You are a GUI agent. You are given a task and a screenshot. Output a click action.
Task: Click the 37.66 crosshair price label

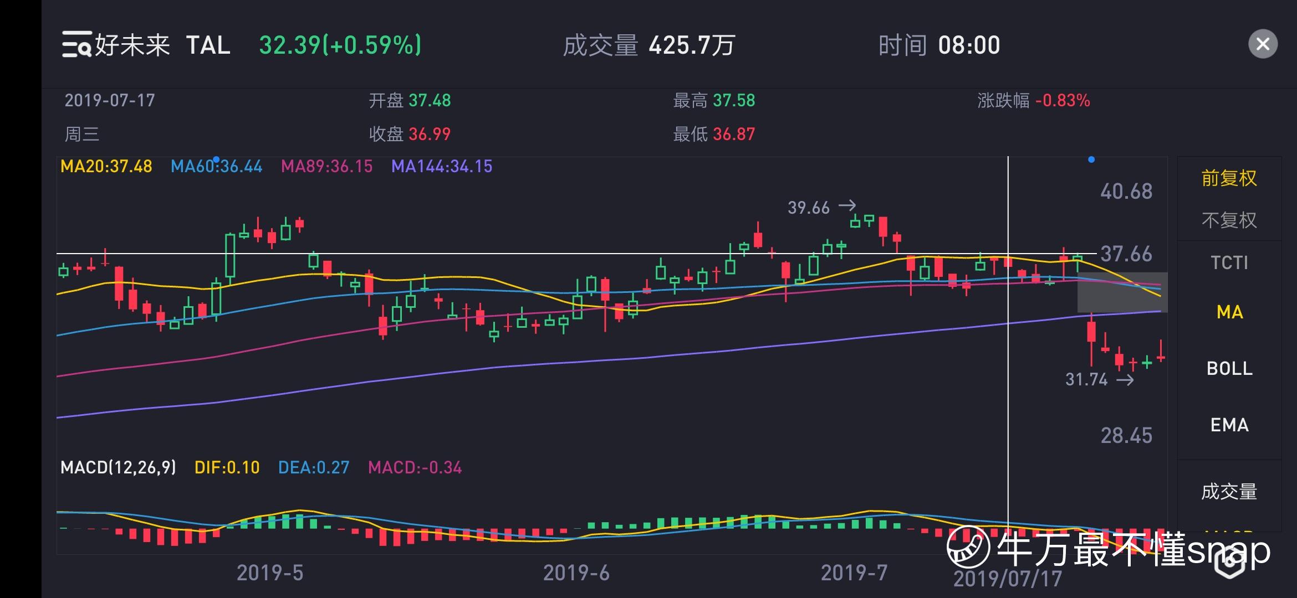tap(1126, 254)
